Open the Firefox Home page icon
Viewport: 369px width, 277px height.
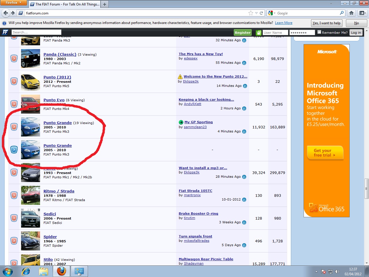click(351, 13)
